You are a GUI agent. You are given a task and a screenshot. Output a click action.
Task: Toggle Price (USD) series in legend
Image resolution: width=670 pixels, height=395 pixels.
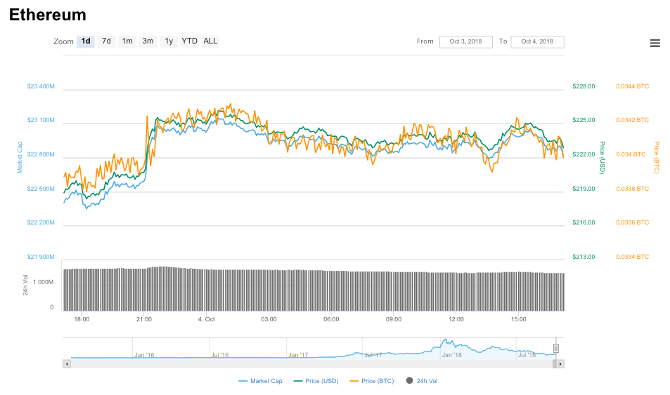click(316, 381)
